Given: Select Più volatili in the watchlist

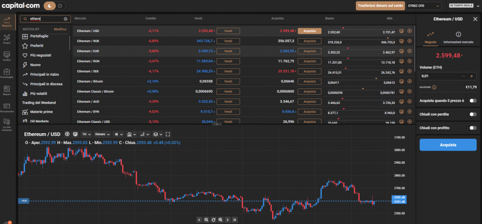Looking at the screenshot, I should (39, 93).
